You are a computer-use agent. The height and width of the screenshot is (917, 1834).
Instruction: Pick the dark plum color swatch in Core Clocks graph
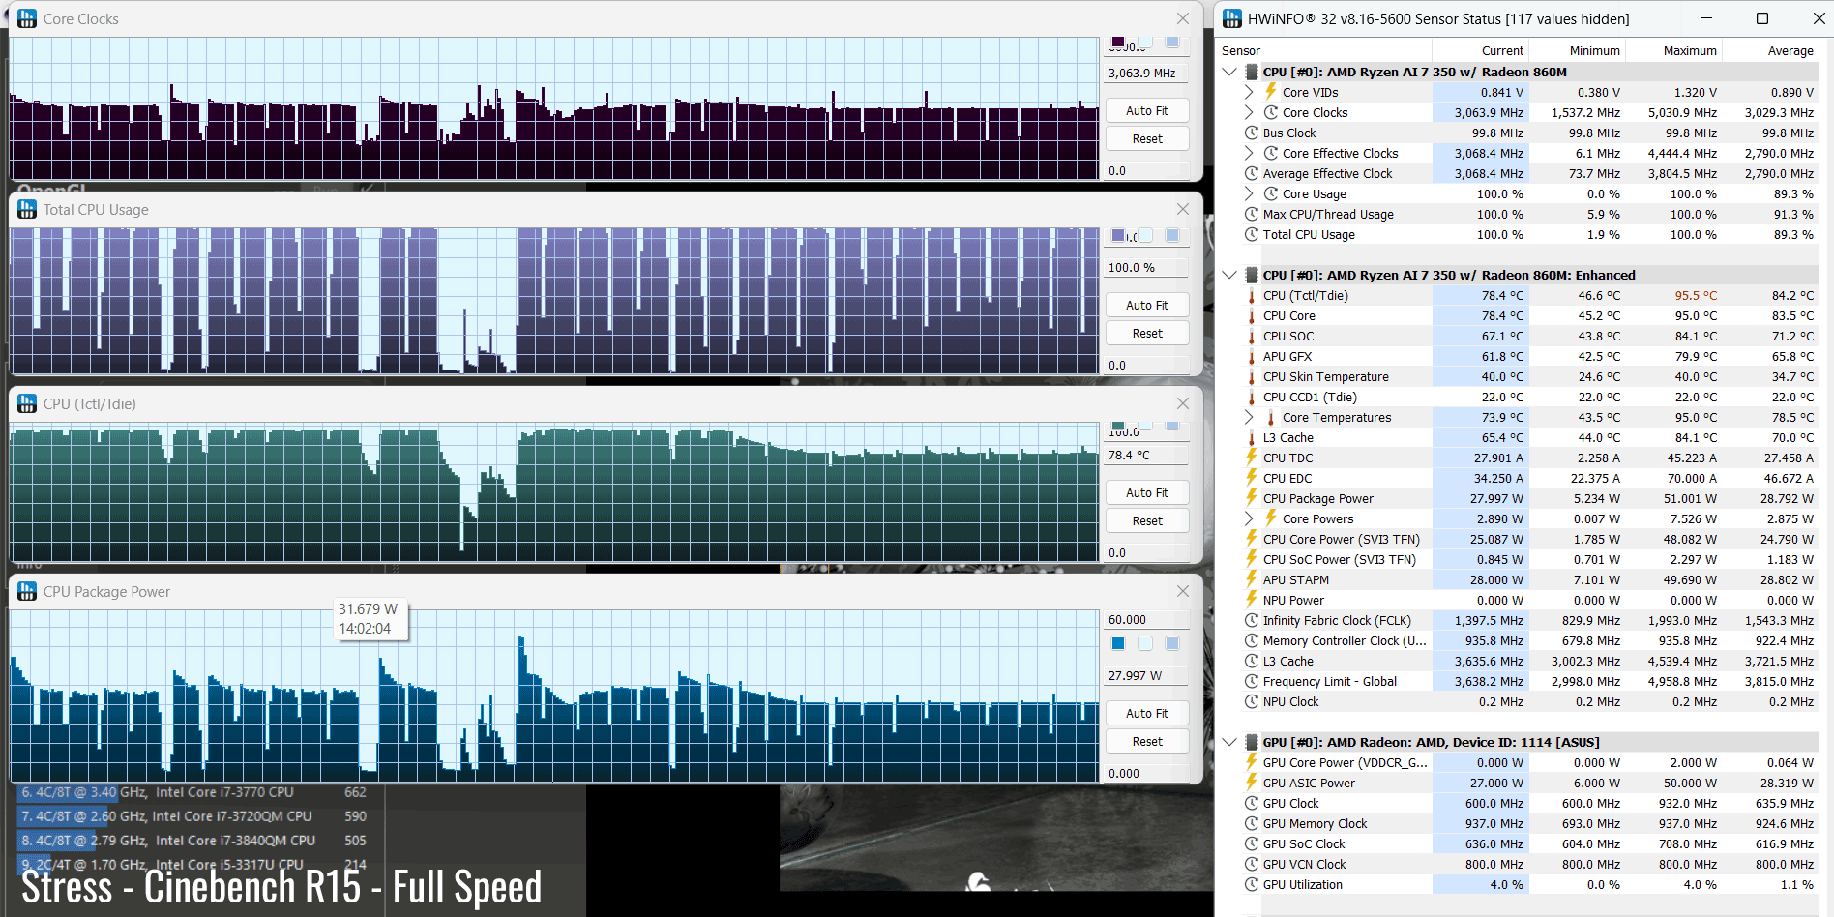(x=1118, y=42)
